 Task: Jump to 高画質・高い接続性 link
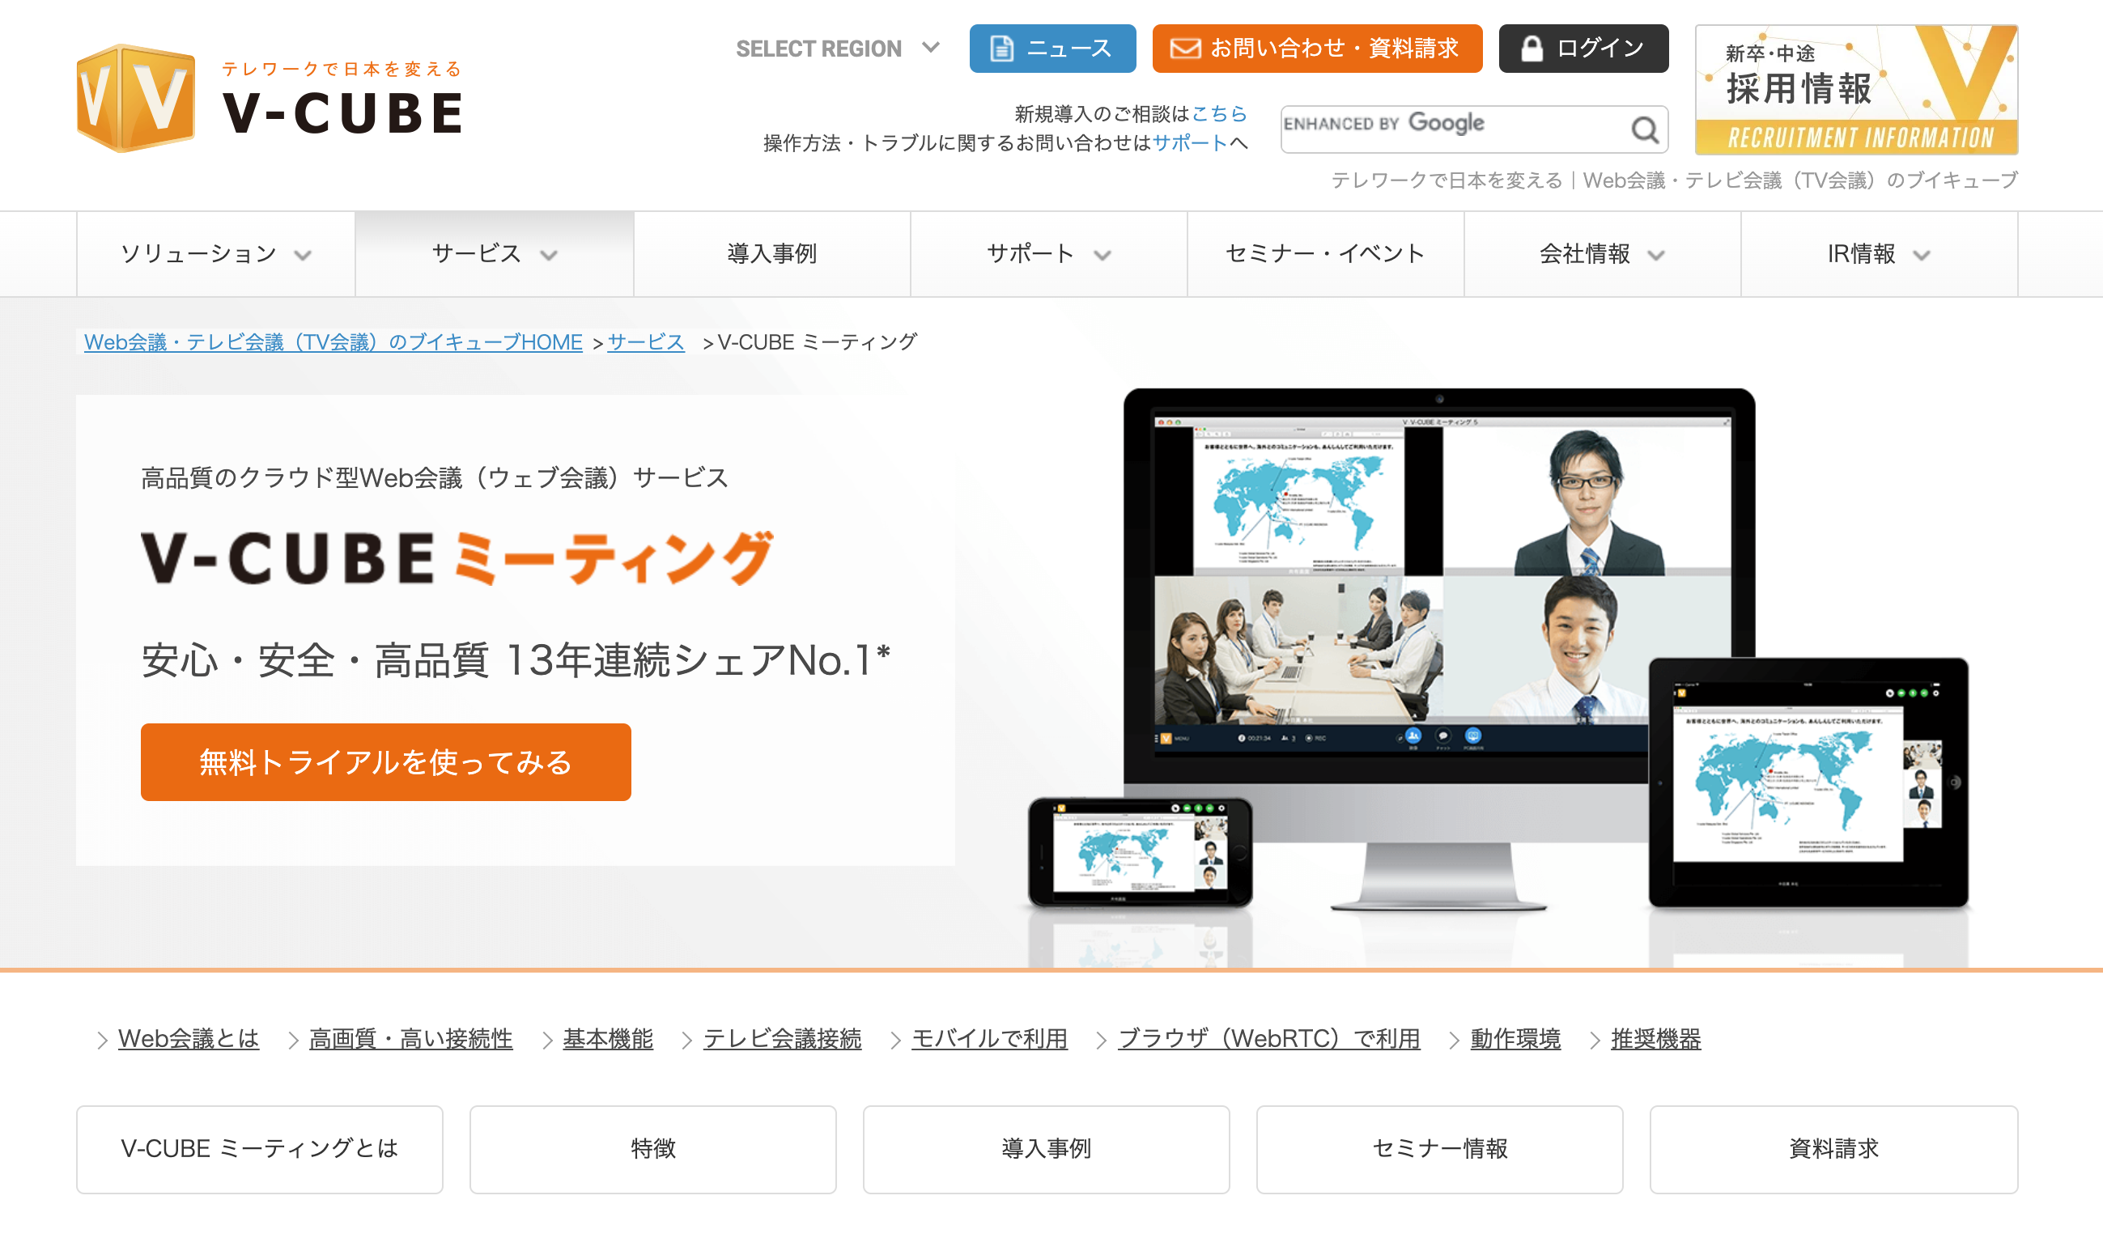coord(410,1039)
